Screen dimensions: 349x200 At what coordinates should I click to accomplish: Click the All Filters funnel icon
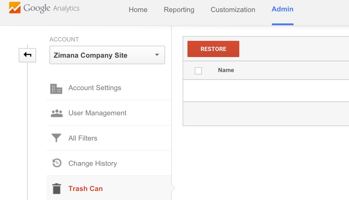point(56,138)
